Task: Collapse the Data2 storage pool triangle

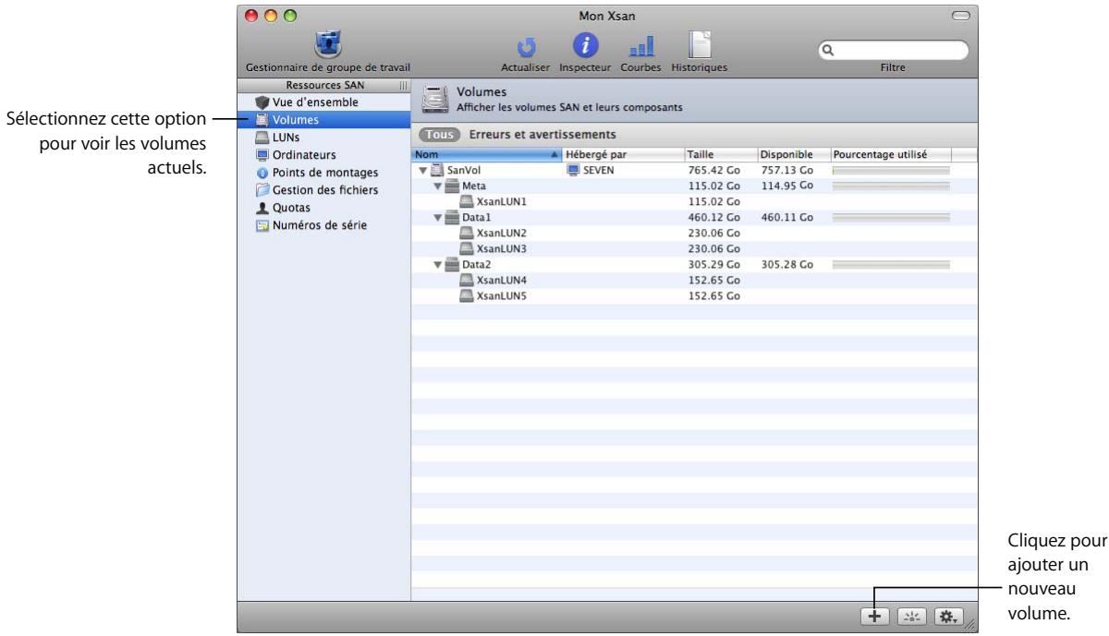Action: pyautogui.click(x=438, y=265)
